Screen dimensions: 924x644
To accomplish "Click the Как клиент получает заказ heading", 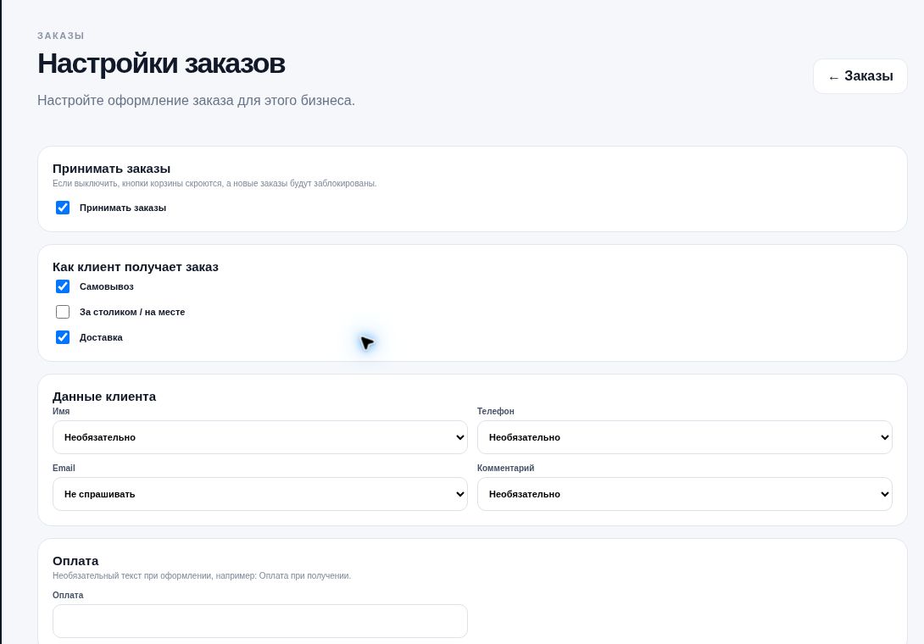I will tap(136, 267).
